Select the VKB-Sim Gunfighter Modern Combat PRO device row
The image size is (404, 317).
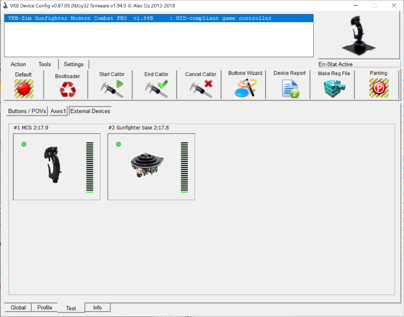[x=159, y=18]
